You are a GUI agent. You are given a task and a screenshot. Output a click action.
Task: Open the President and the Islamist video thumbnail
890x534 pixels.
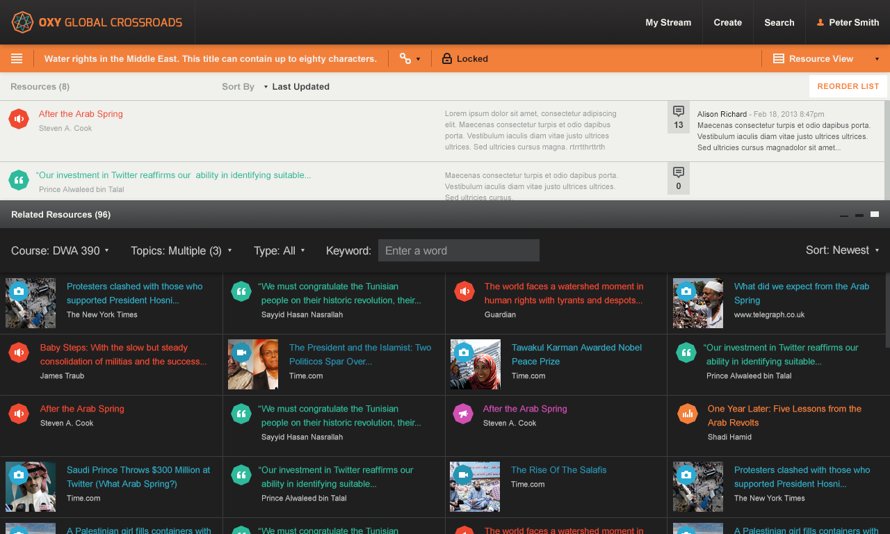(253, 364)
